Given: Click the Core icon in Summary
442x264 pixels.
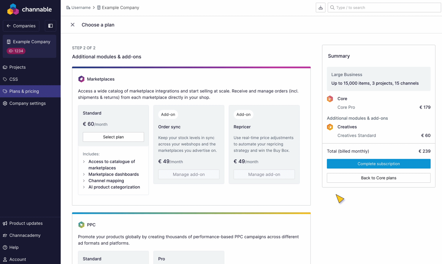Looking at the screenshot, I should tap(330, 99).
